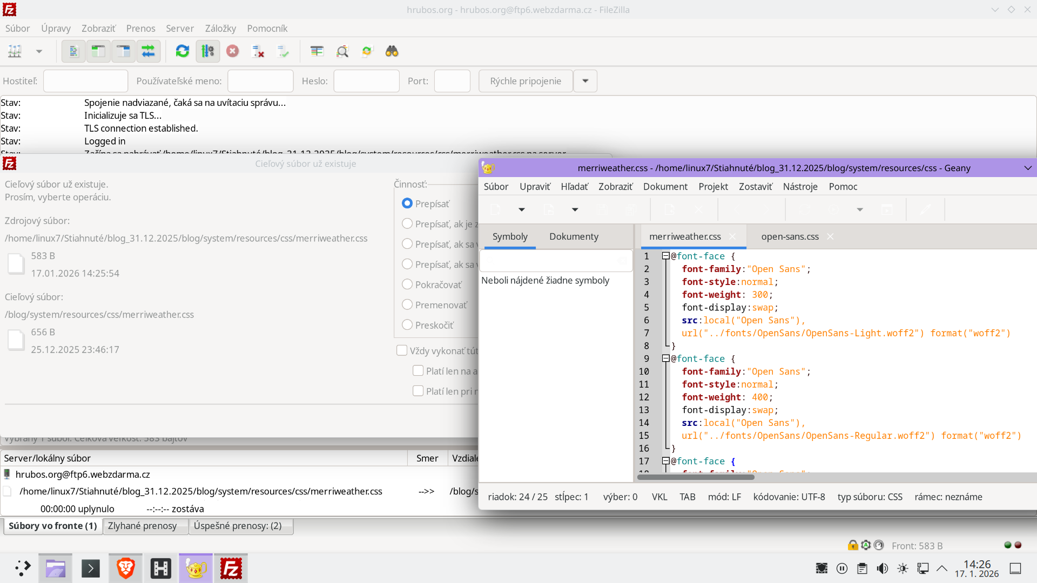The image size is (1037, 583).
Task: Click the red cancel operation icon
Action: 233,51
